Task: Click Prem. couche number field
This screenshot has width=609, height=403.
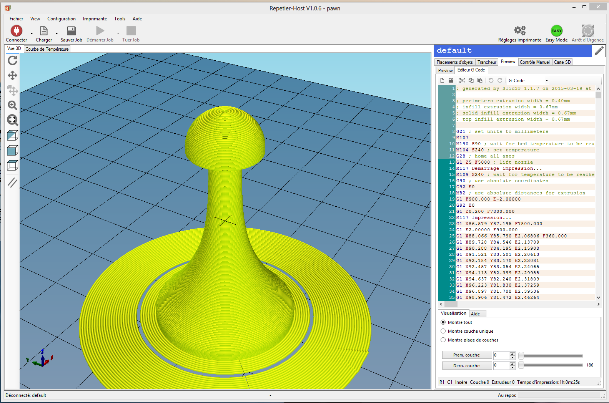Action: [501, 355]
